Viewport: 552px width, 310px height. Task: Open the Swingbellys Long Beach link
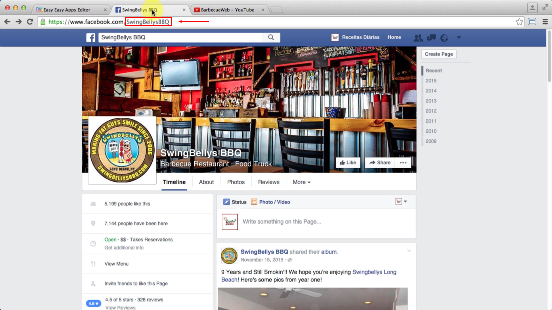pos(374,272)
